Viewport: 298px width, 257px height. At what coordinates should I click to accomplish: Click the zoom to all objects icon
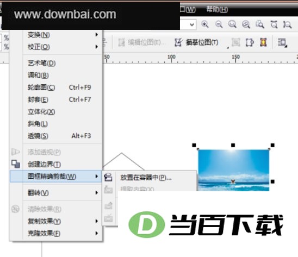pyautogui.click(x=246, y=24)
